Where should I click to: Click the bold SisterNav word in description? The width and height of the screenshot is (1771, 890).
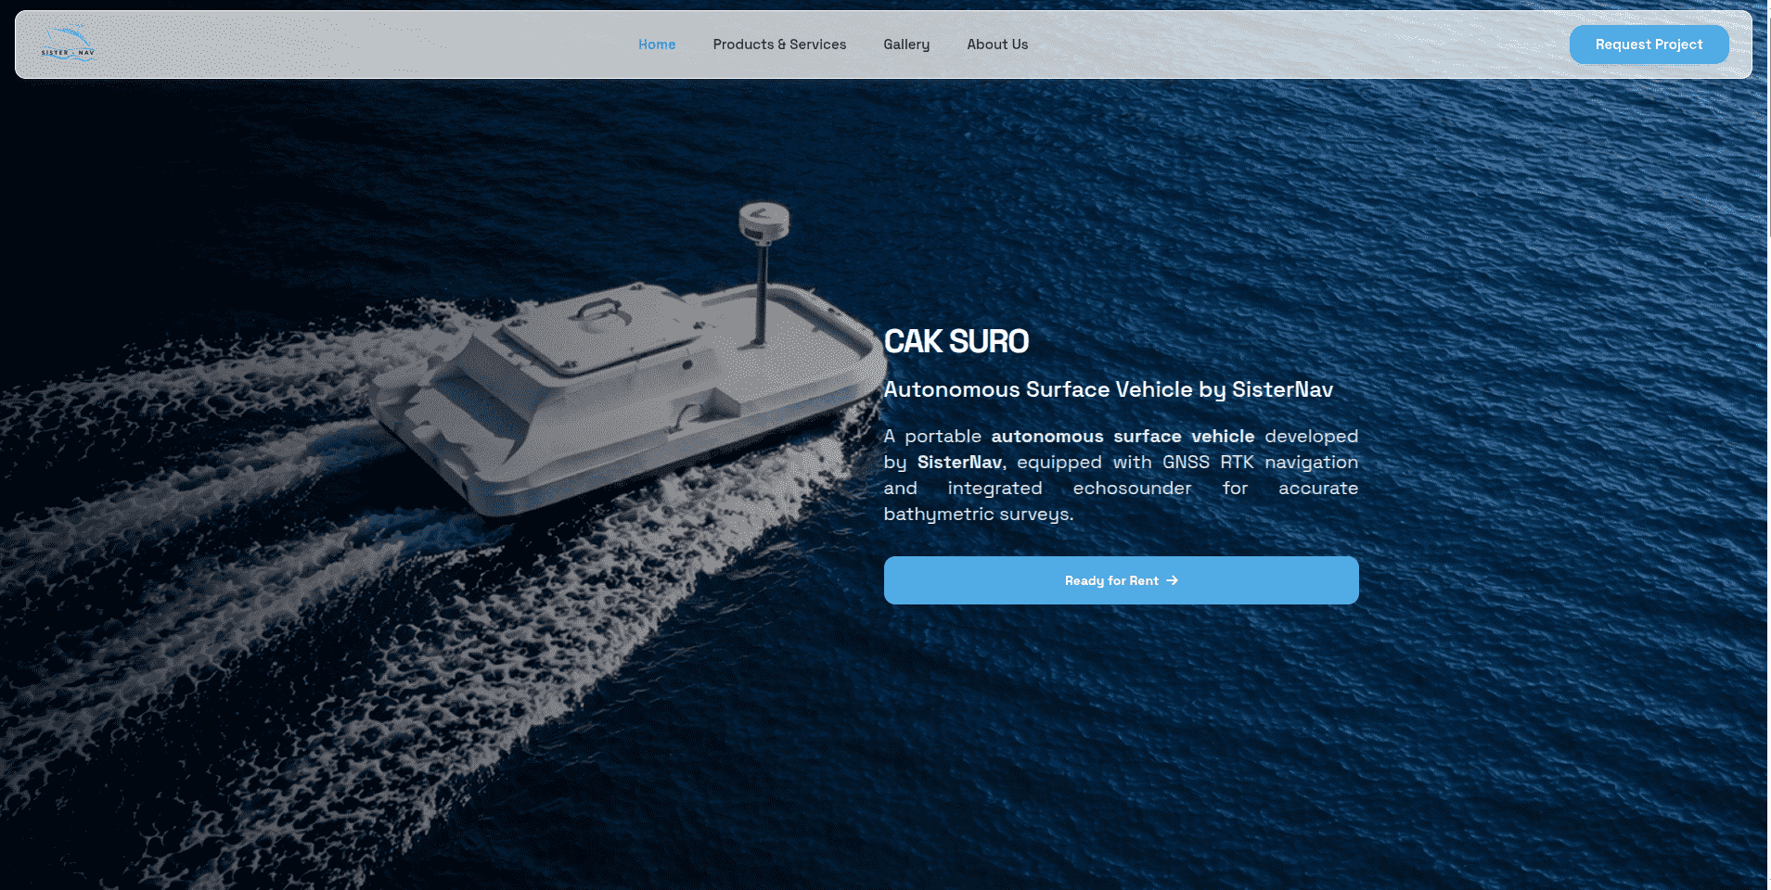click(x=959, y=462)
